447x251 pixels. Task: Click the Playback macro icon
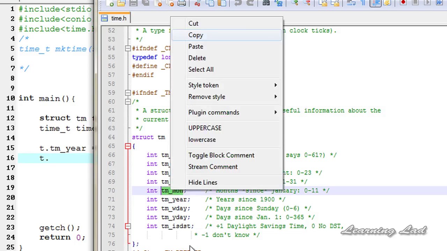(427, 3)
